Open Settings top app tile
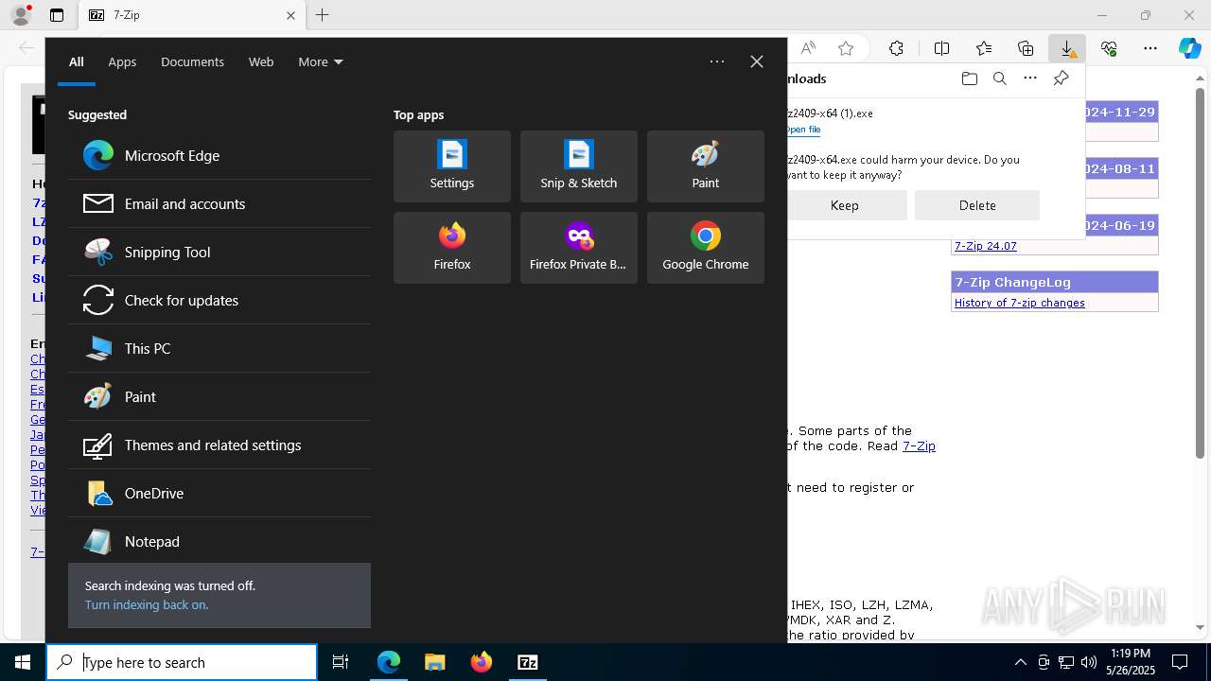1211x681 pixels. click(452, 166)
